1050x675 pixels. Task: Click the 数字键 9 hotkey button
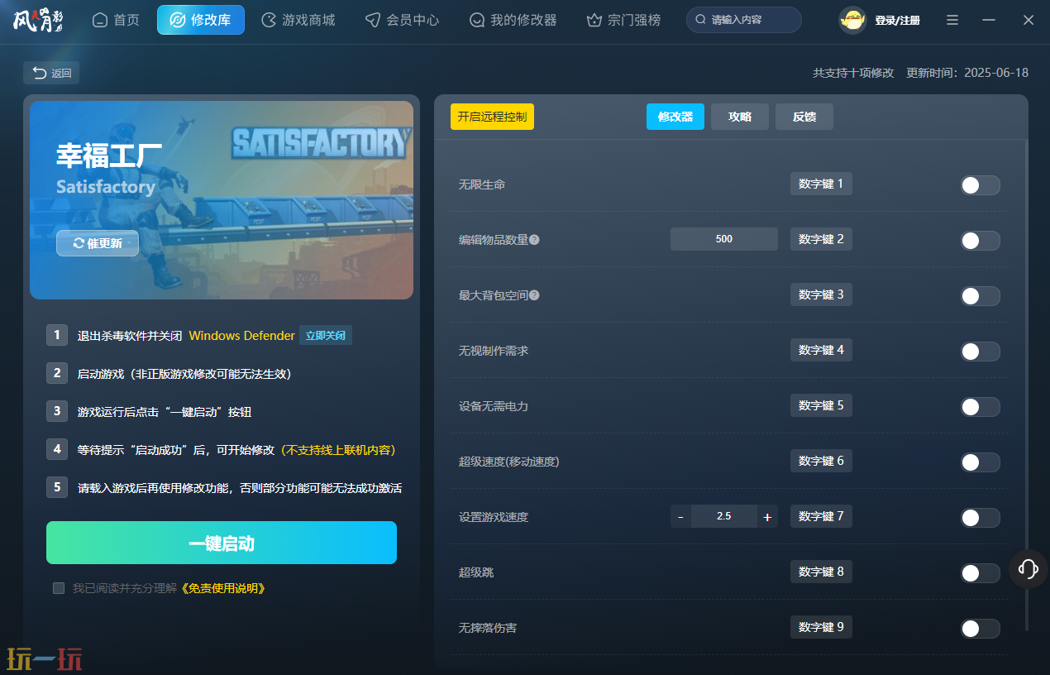coord(821,627)
